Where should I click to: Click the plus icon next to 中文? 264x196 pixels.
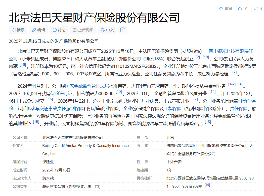coord(123,30)
